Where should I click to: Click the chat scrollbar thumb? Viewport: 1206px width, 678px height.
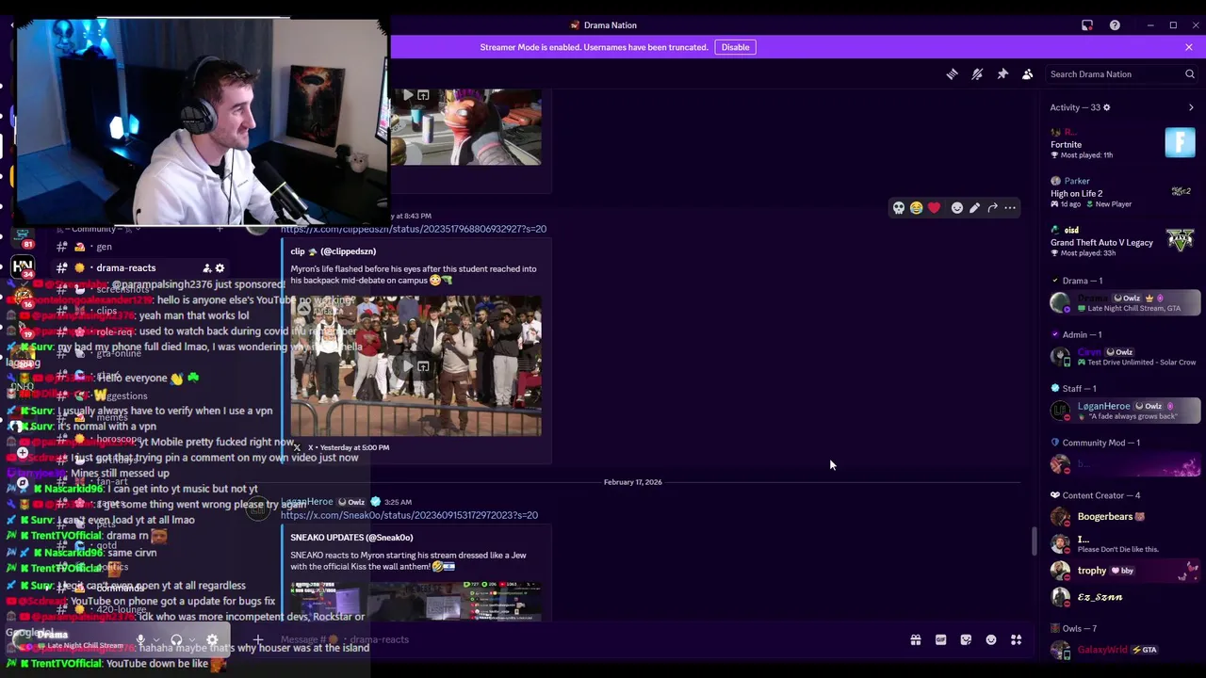1034,541
